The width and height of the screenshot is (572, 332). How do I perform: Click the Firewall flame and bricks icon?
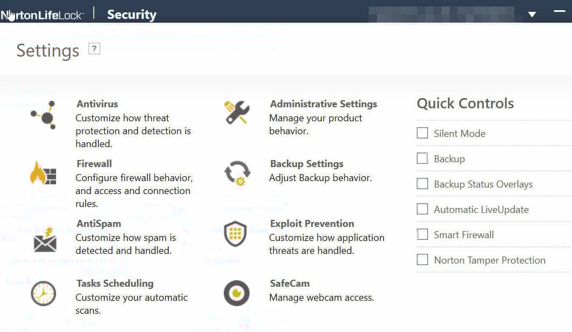pyautogui.click(x=43, y=172)
